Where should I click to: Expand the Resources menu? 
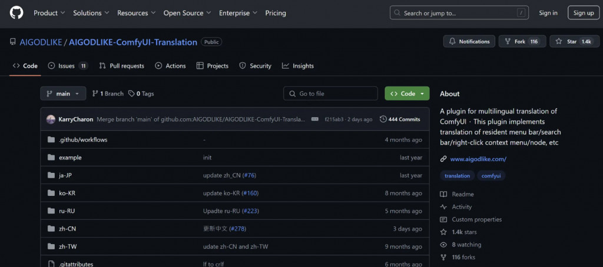[136, 13]
